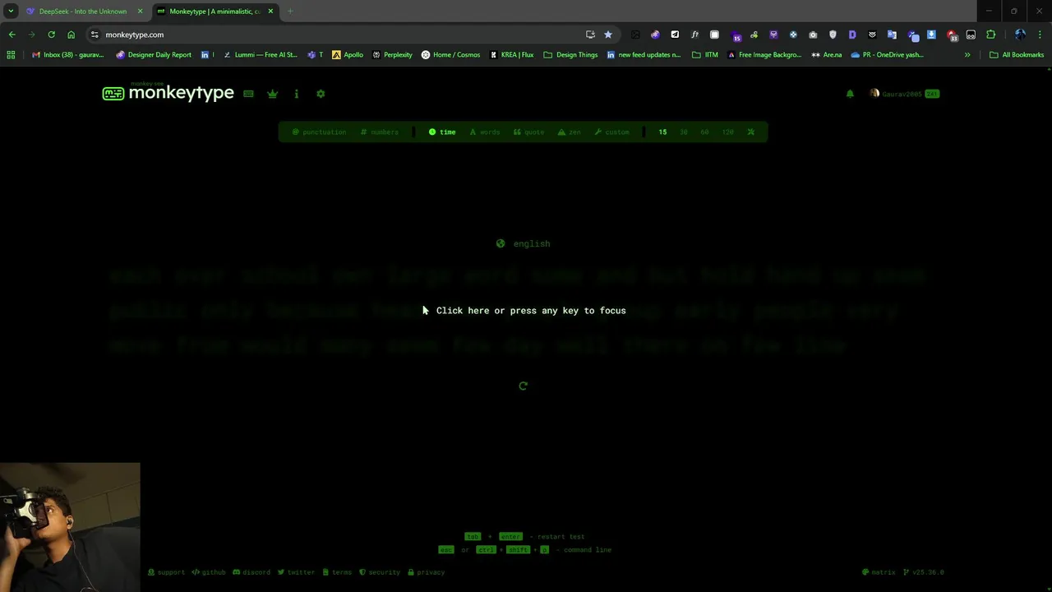Open the discord footer link

click(x=251, y=572)
